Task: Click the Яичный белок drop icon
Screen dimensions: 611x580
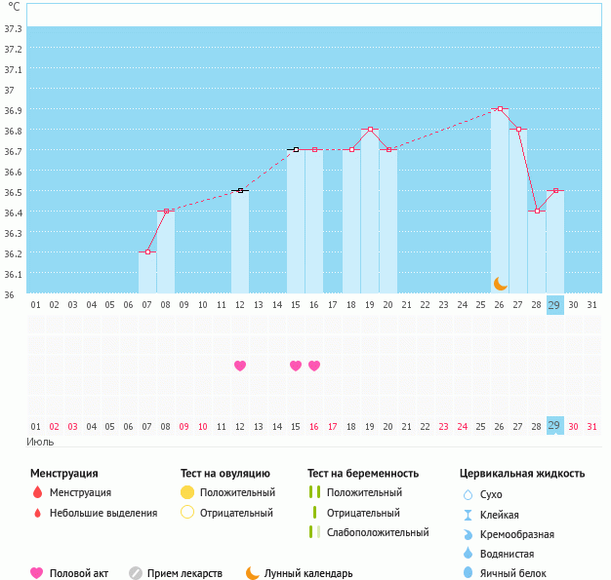Action: (x=467, y=574)
